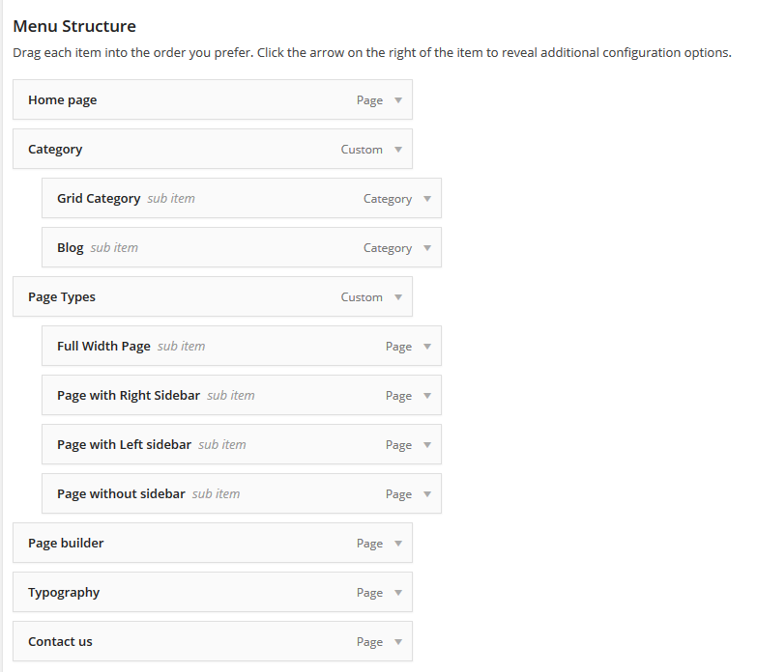Open Full Width Page options arrow
Screen dimensions: 757x672
[x=427, y=346]
